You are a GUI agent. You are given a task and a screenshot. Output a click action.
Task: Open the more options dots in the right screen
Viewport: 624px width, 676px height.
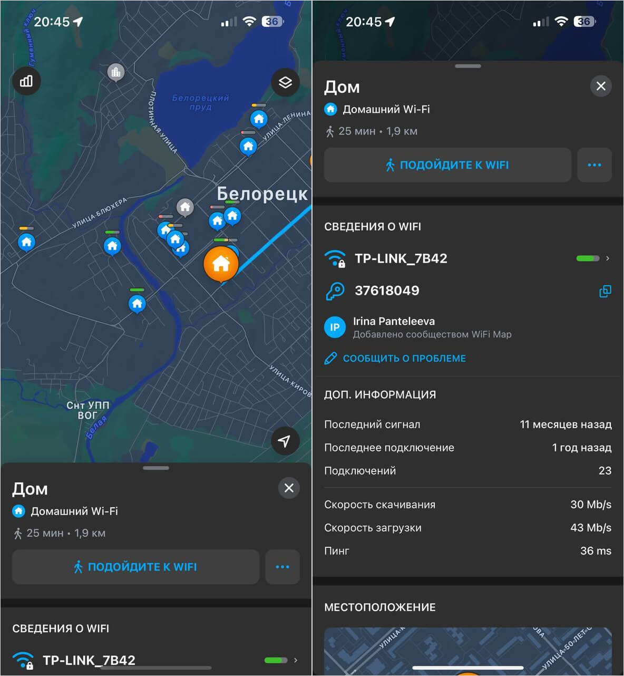pos(594,165)
